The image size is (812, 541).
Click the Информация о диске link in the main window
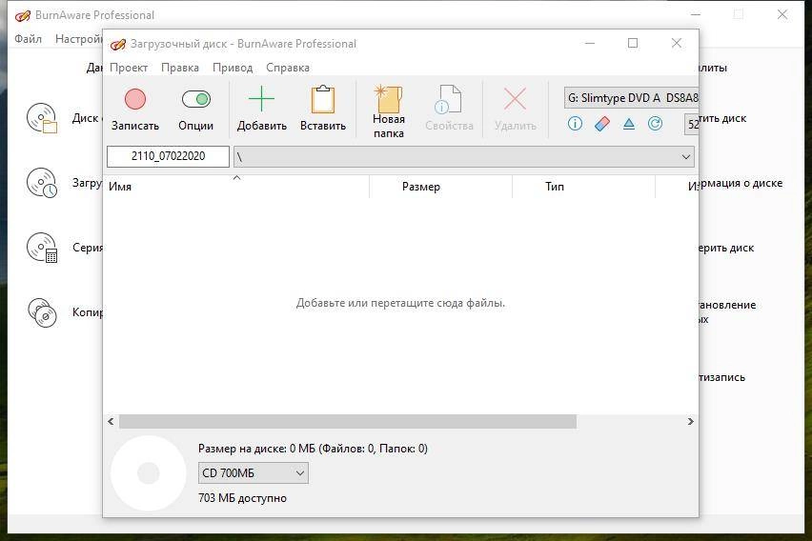[x=741, y=183]
